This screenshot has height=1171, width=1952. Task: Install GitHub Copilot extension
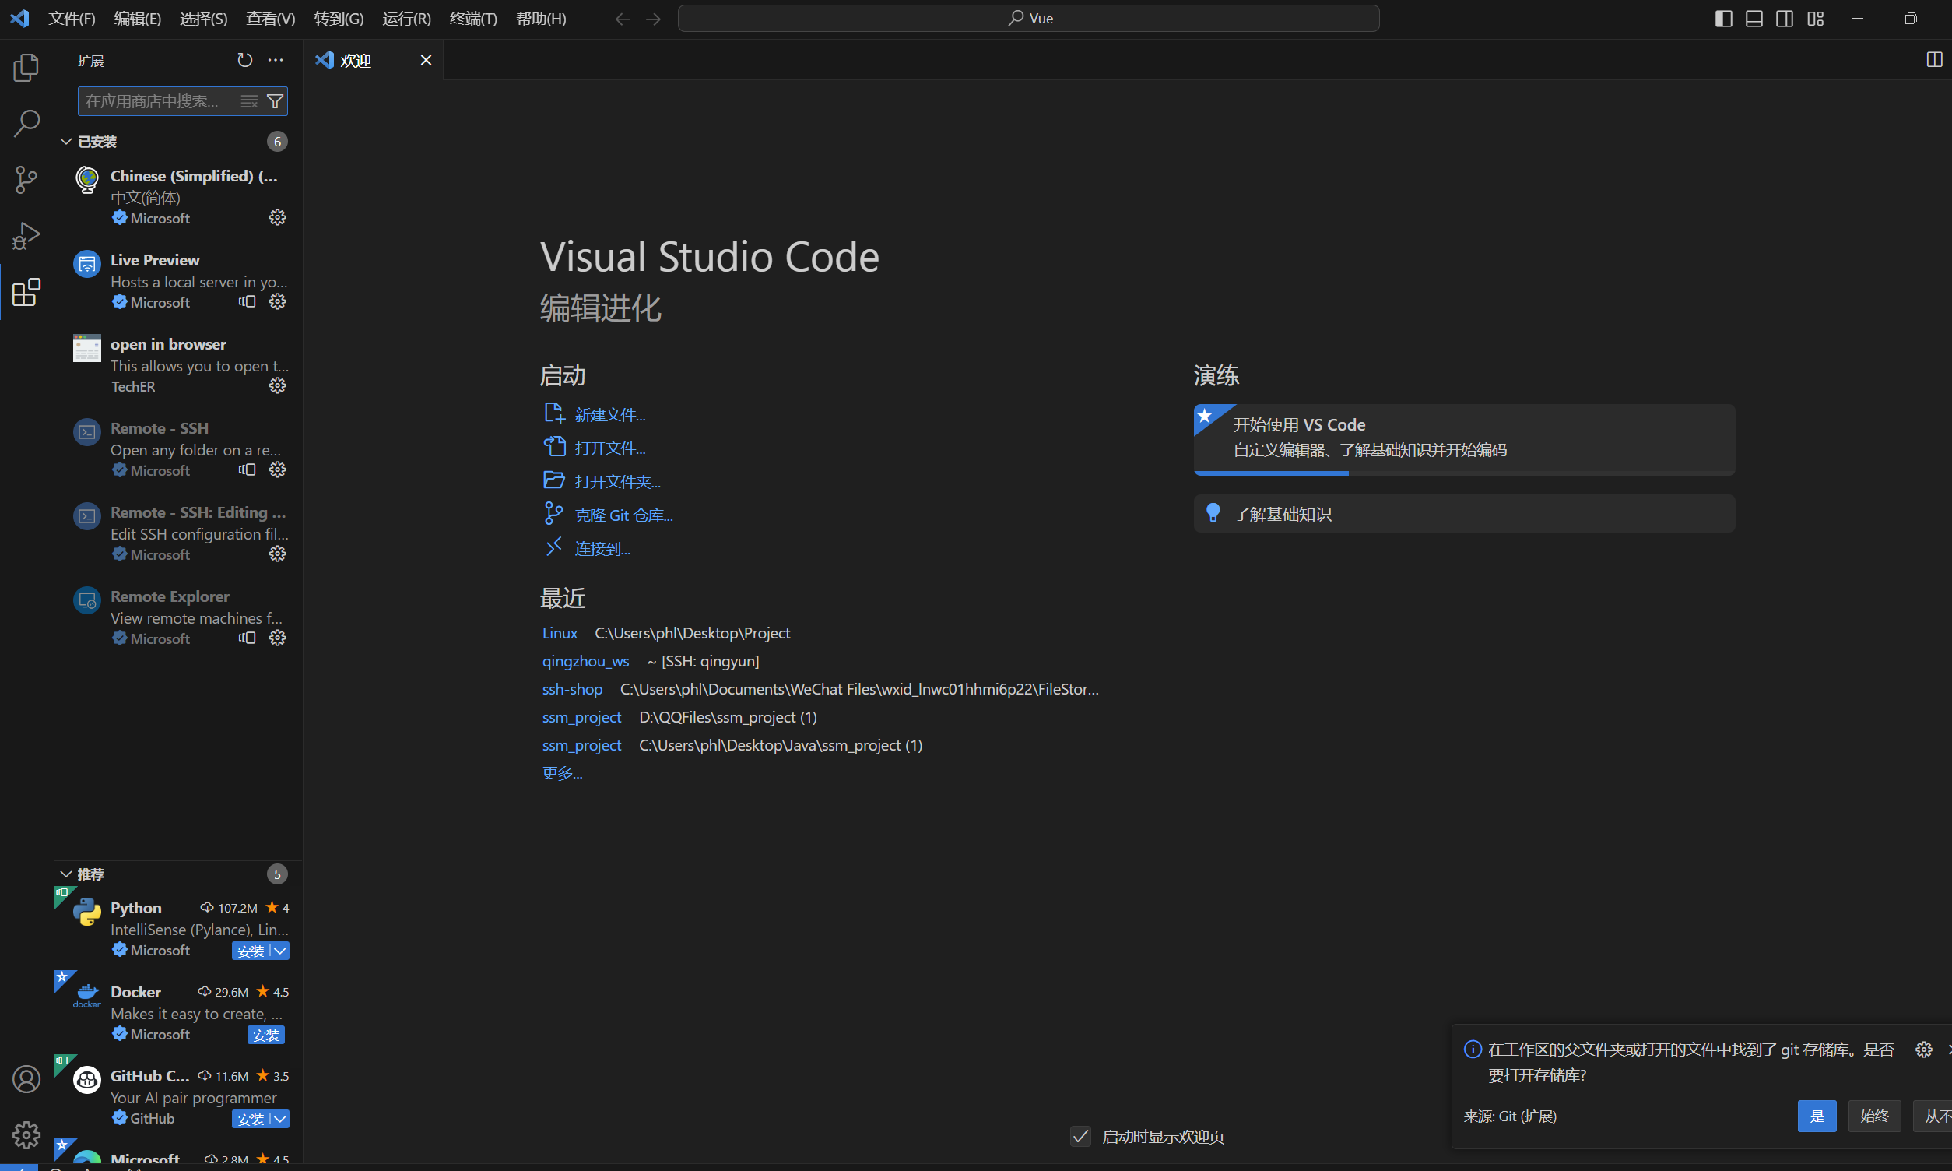251,1119
